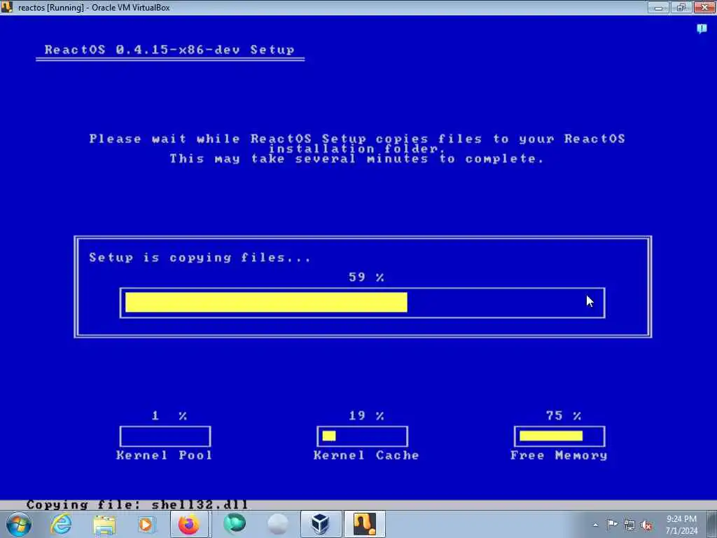Close the reactos VirtualBox window

point(704,7)
